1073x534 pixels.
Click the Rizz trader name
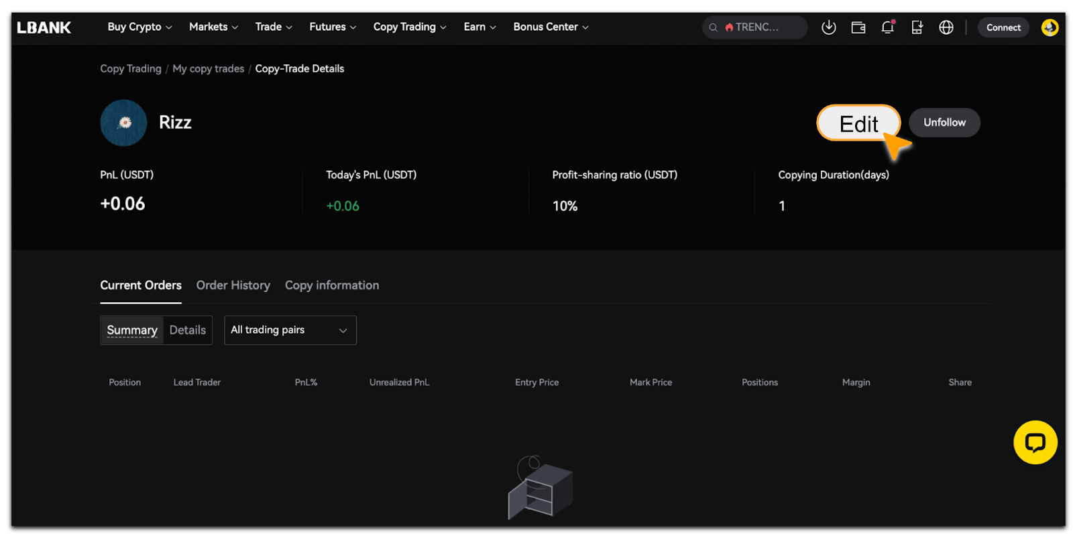click(175, 123)
